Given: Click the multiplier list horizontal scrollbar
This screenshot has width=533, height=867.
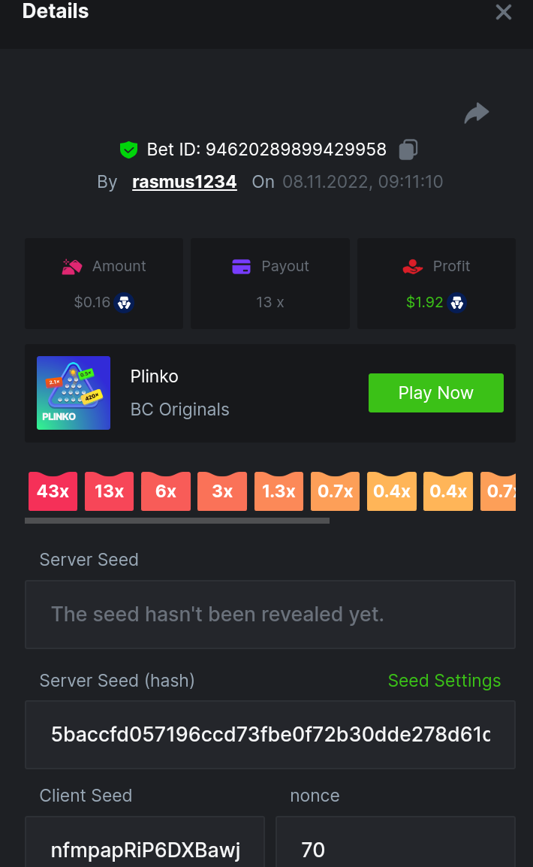Looking at the screenshot, I should [x=177, y=520].
